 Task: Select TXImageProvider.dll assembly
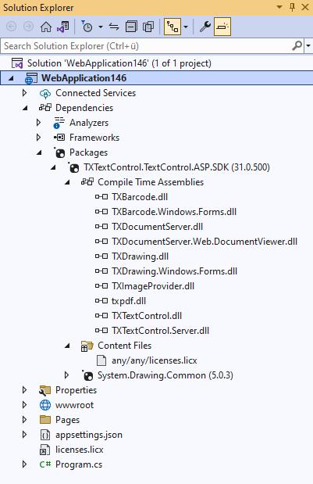point(153,286)
